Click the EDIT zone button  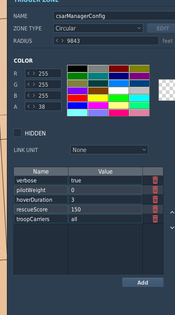click(161, 28)
